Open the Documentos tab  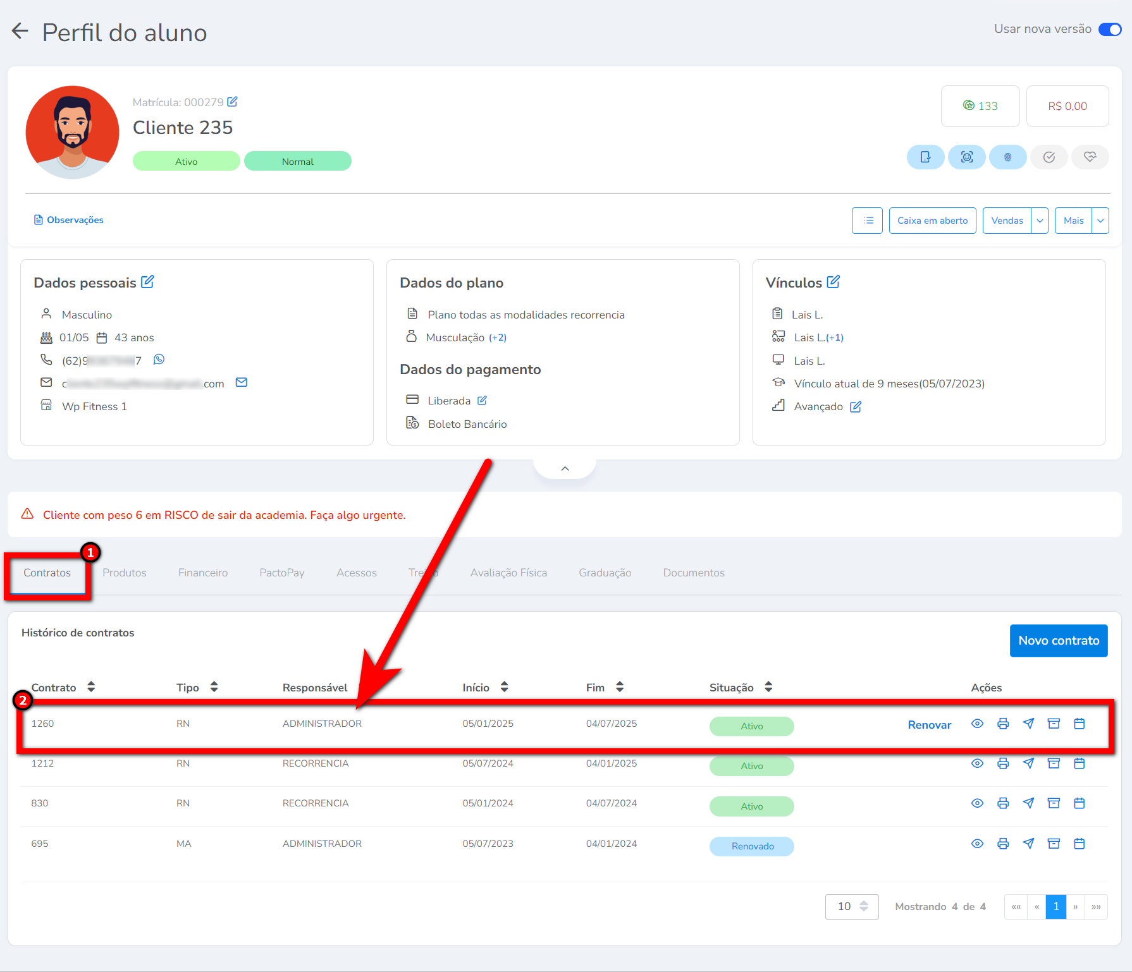tap(694, 573)
